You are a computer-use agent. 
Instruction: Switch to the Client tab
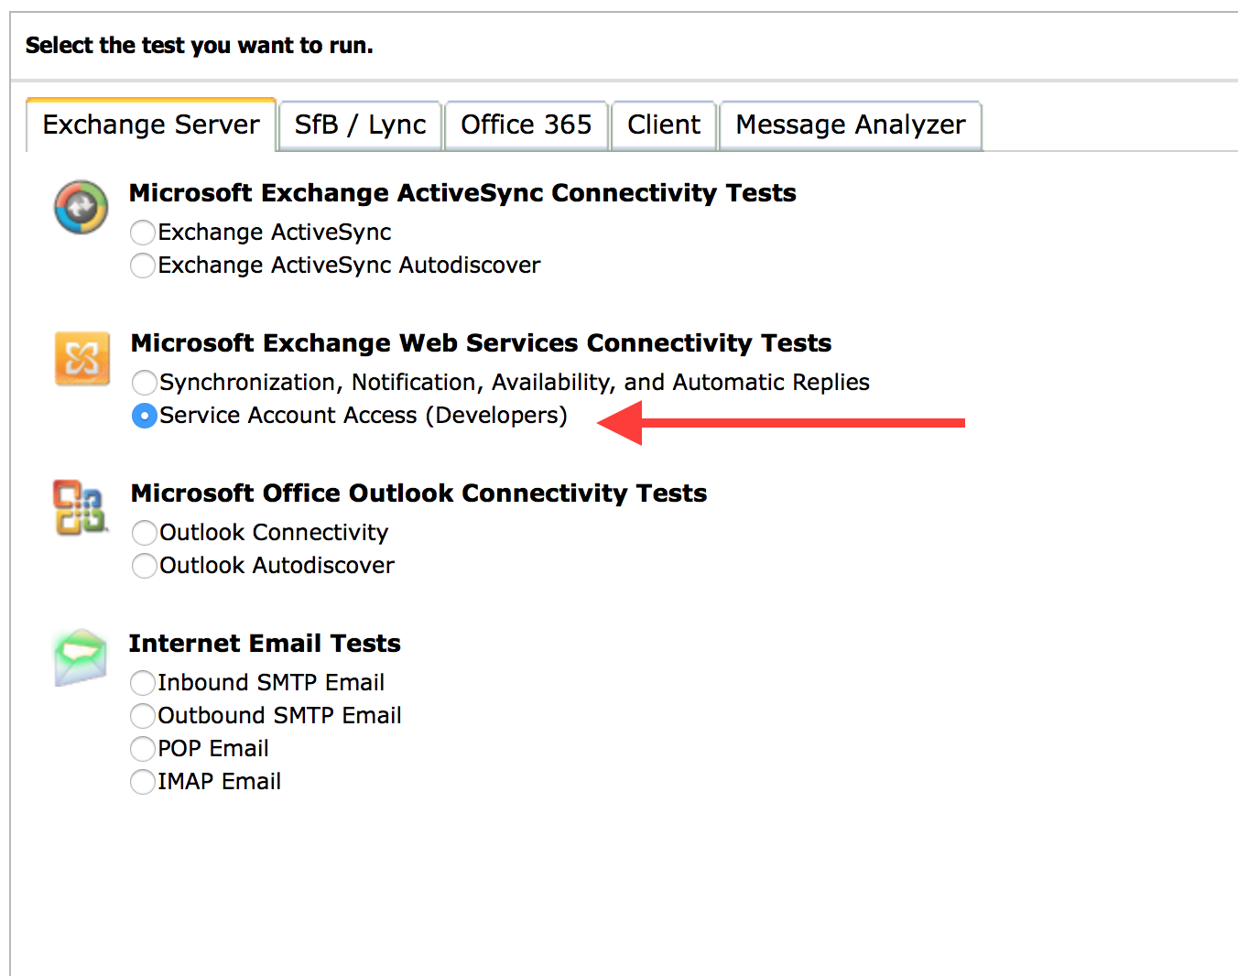click(663, 125)
